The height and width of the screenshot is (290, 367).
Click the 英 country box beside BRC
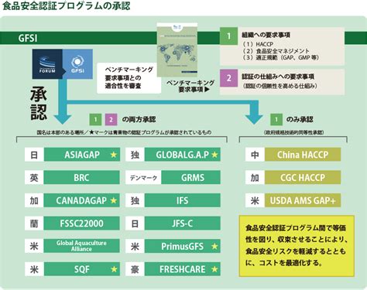34,178
